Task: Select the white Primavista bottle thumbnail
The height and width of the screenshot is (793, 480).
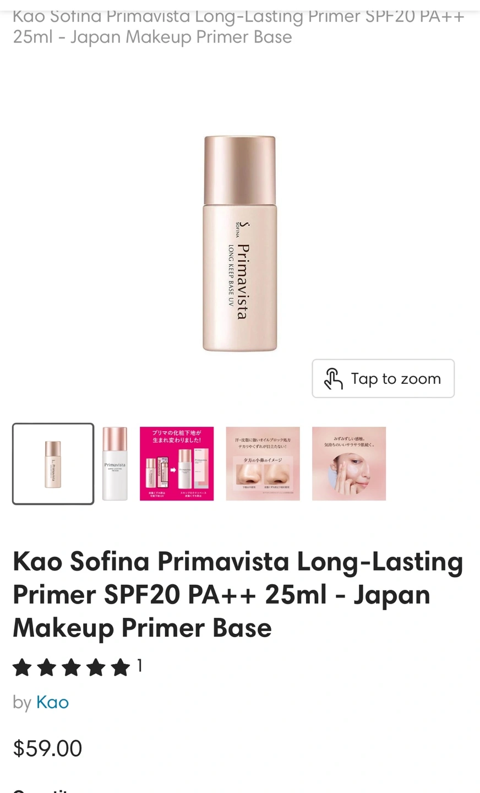Action: pos(115,464)
